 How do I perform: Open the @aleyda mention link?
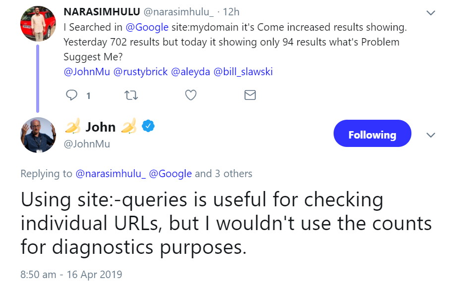click(189, 72)
